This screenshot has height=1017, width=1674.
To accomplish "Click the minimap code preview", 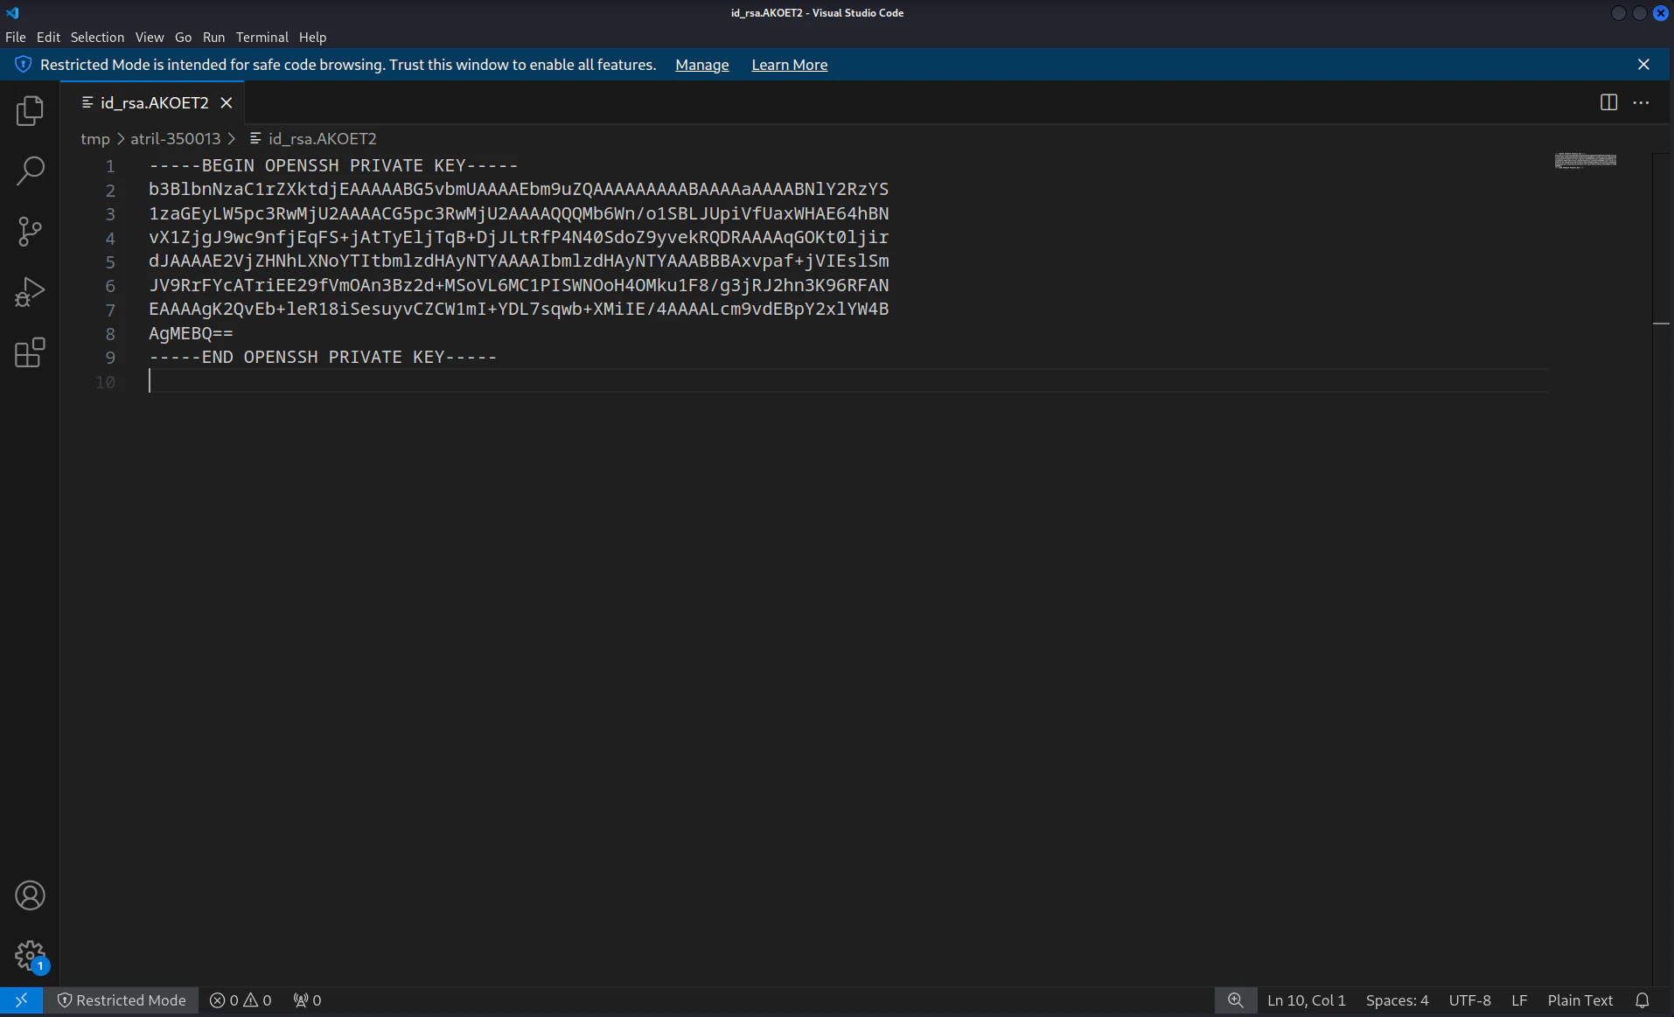I will pos(1585,160).
